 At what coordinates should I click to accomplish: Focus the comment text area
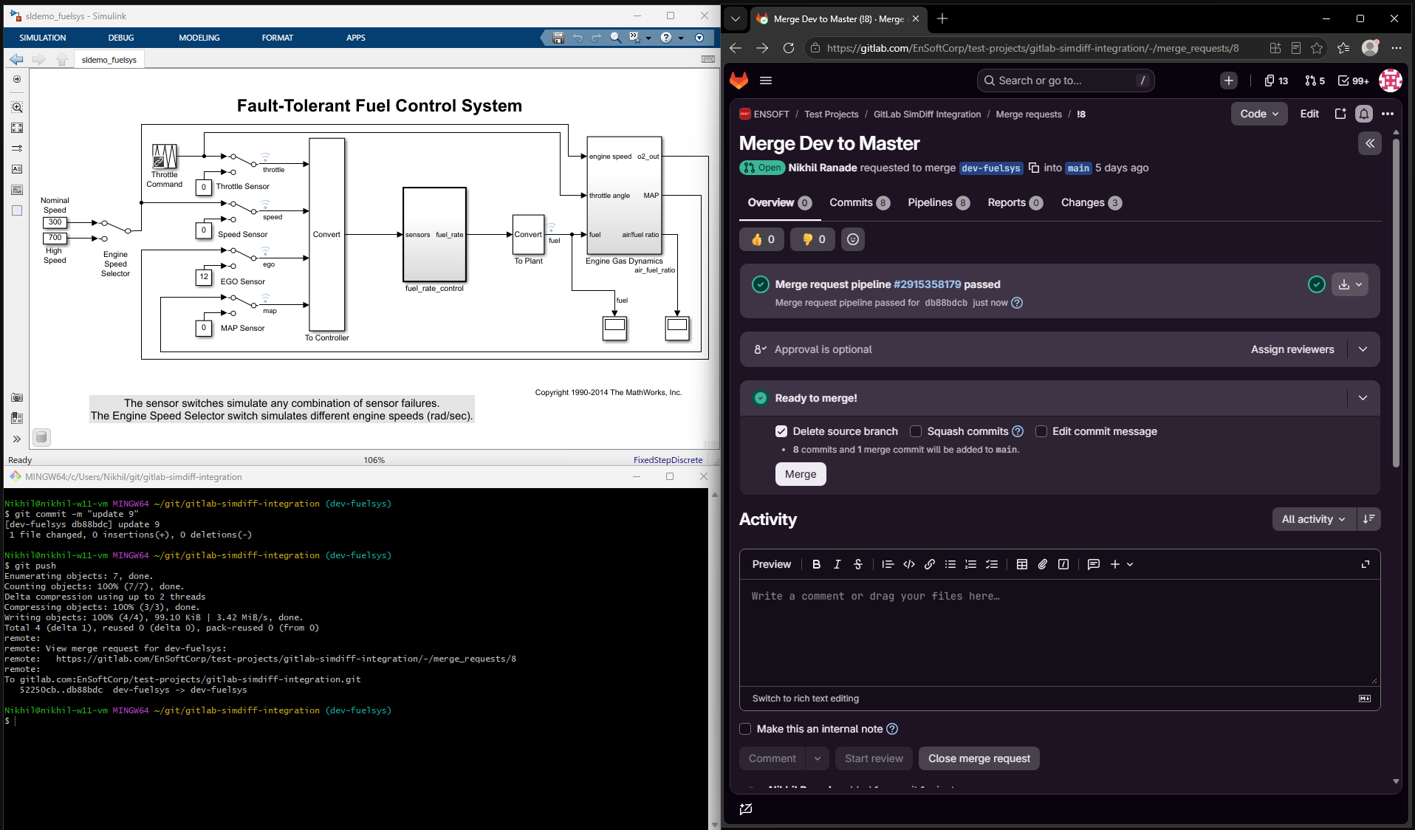(x=1060, y=633)
